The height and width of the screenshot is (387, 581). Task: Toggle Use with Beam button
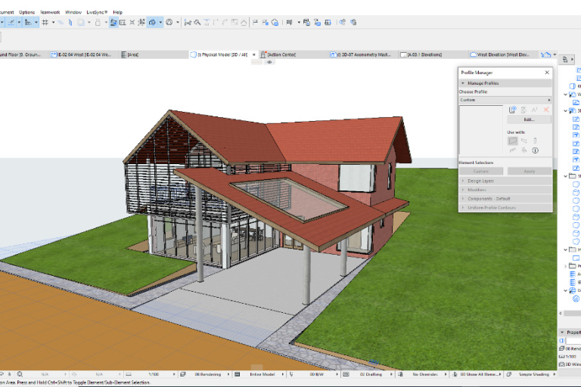[x=524, y=141]
